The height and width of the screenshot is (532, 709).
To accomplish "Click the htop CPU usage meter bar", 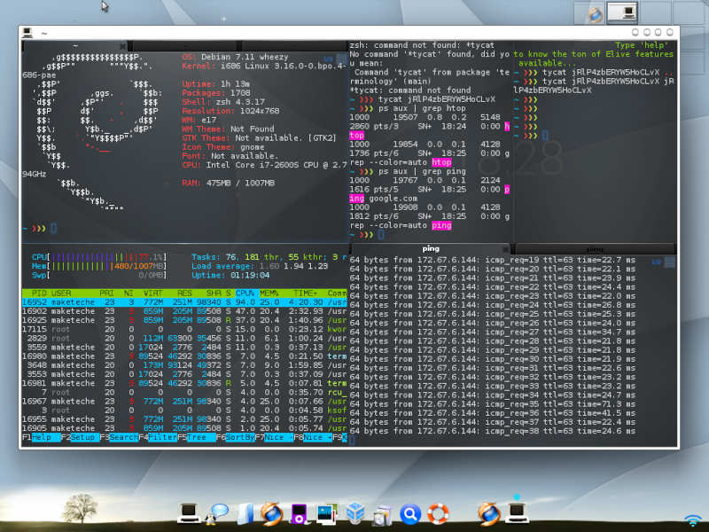I will click(x=106, y=256).
